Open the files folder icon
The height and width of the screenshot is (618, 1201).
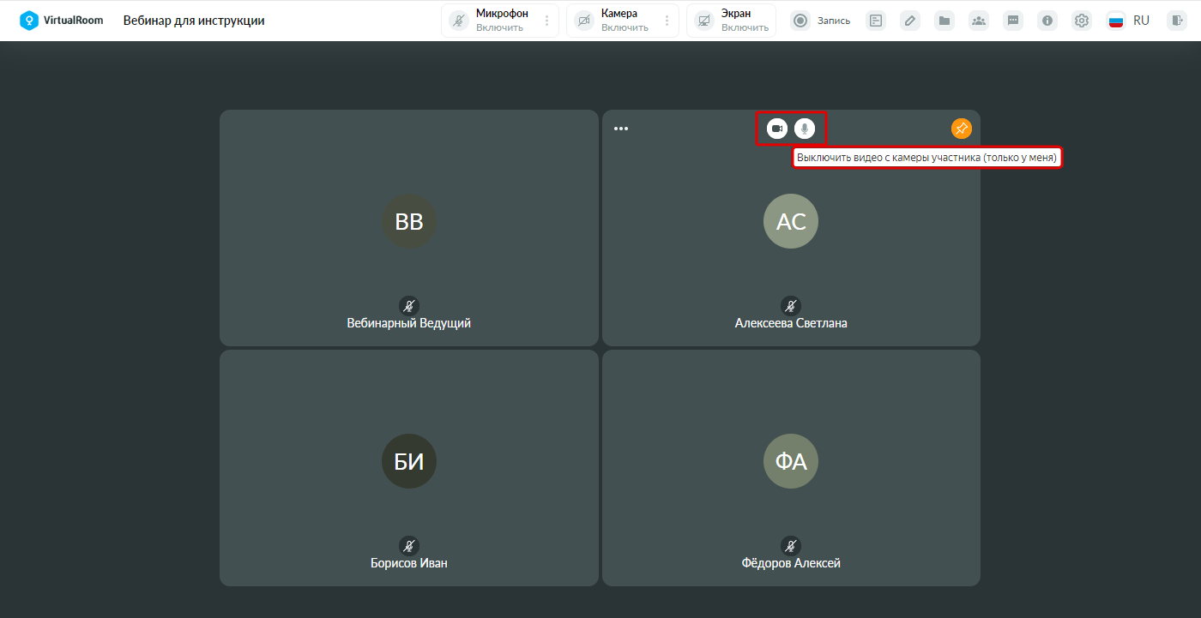pos(945,21)
